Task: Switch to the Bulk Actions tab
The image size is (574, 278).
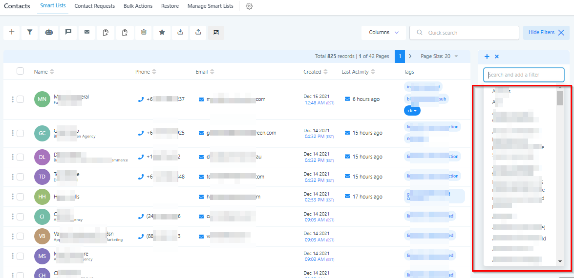Action: pyautogui.click(x=138, y=6)
